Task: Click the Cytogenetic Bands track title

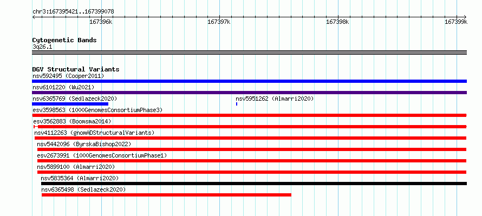Action: tap(64, 40)
